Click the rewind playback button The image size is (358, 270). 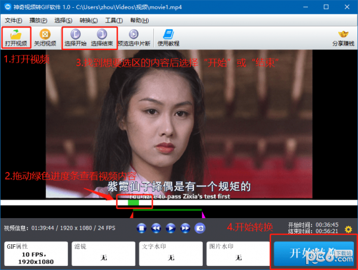pos(156,228)
